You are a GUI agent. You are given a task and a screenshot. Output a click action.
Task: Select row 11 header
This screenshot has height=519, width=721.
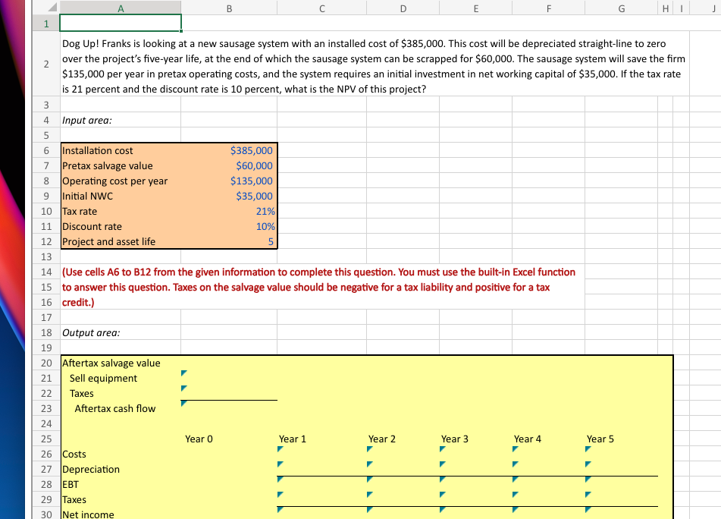tap(45, 226)
